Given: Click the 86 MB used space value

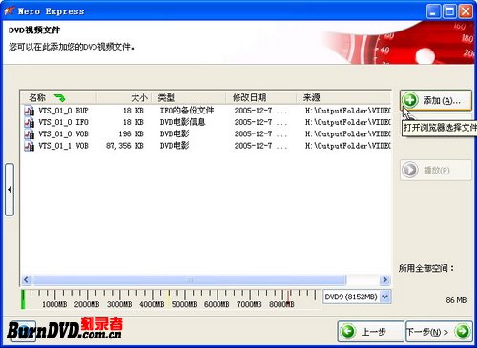Looking at the screenshot, I should (456, 300).
